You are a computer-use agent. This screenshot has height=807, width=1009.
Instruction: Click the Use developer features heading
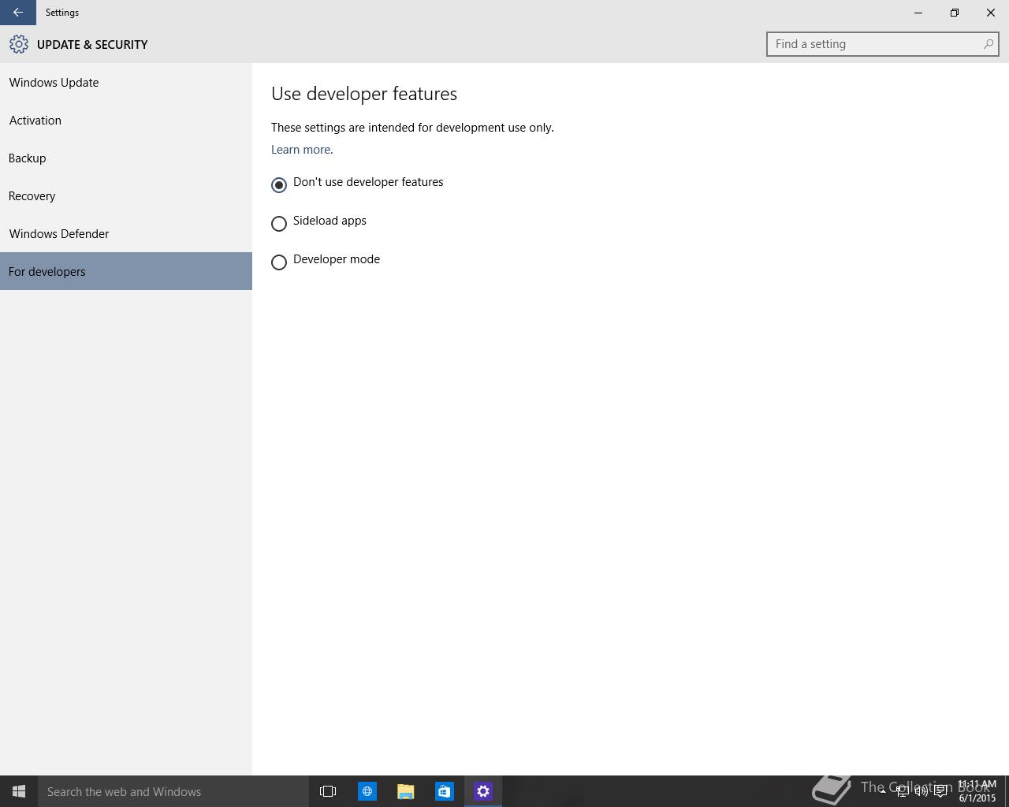364,94
